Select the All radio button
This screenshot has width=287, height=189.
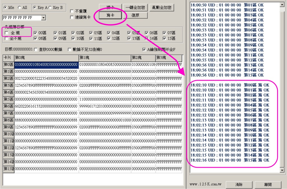[x=20, y=8]
